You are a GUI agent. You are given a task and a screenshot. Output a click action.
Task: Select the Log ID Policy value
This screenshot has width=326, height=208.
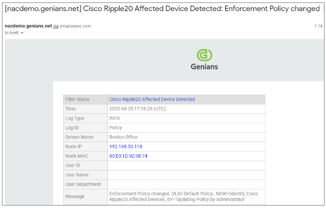tap(116, 127)
